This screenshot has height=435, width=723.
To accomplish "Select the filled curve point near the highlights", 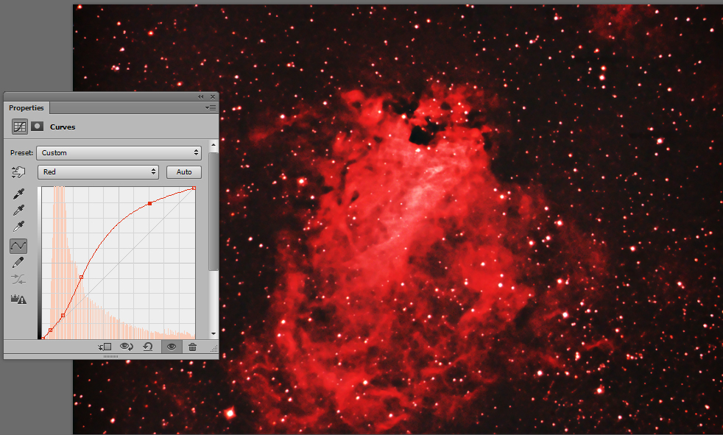I will coord(150,203).
